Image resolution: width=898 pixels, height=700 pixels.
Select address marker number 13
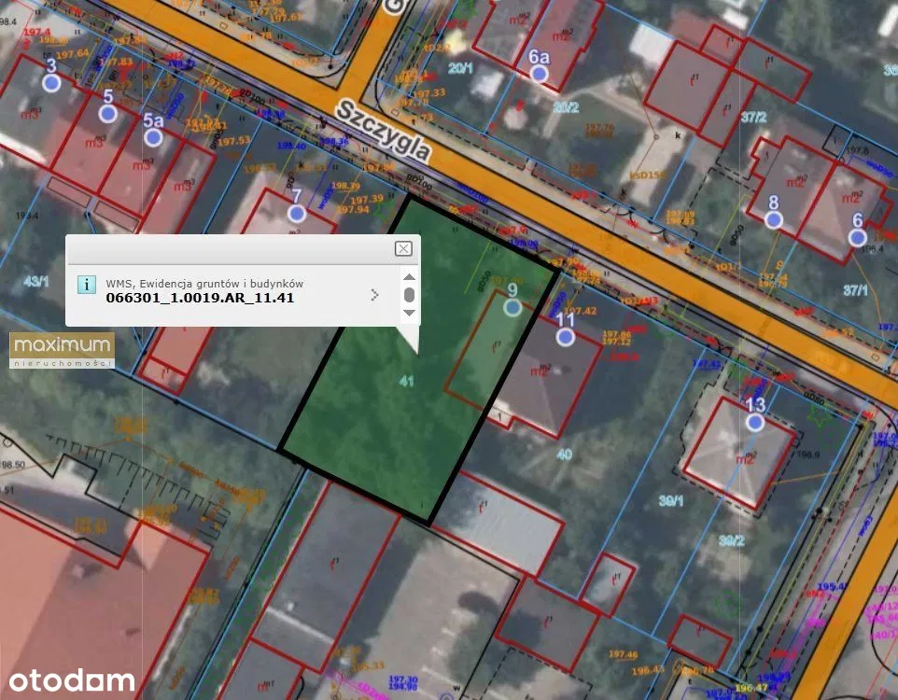(x=755, y=423)
